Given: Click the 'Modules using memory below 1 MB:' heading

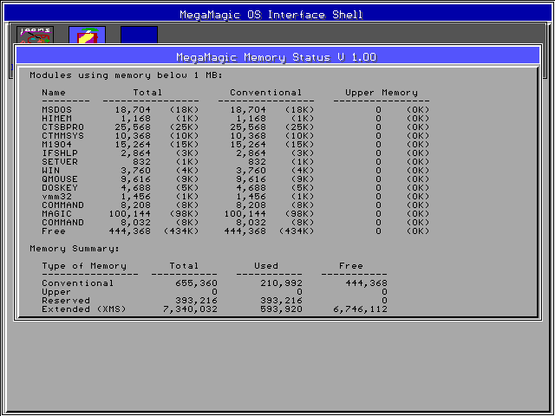Looking at the screenshot, I should tap(126, 75).
